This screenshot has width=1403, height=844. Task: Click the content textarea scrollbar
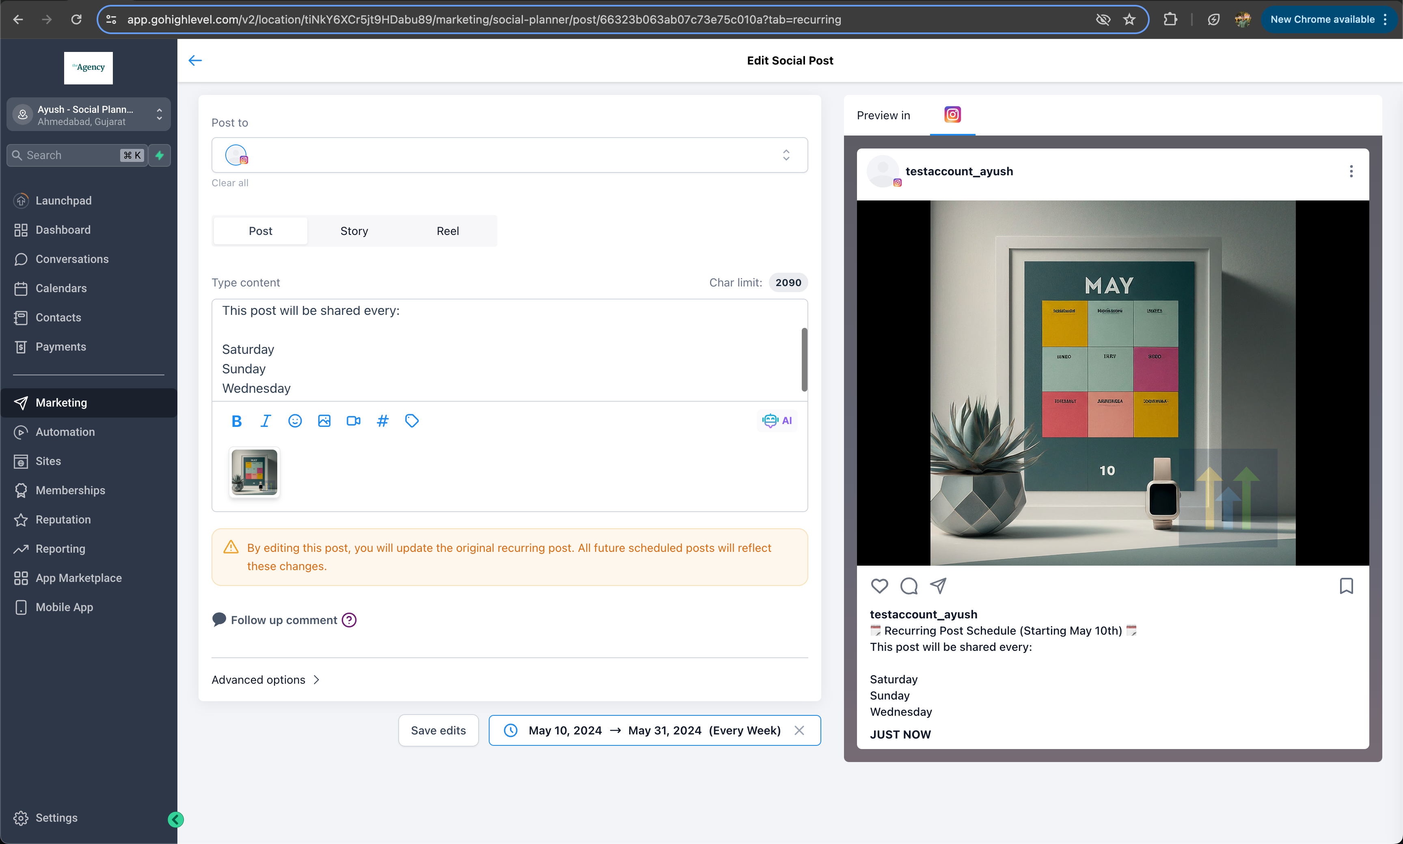tap(804, 360)
